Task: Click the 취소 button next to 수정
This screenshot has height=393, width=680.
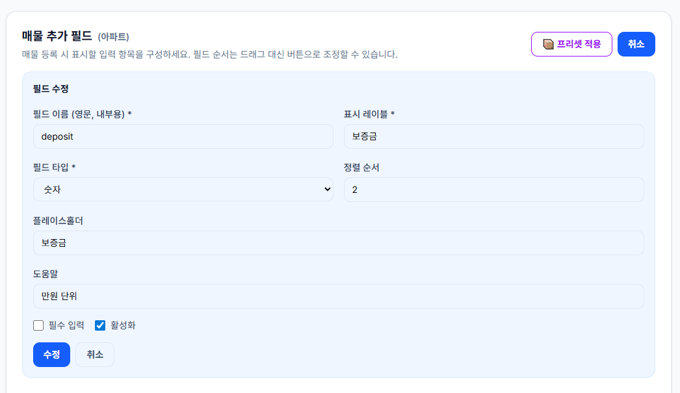Action: pyautogui.click(x=94, y=355)
